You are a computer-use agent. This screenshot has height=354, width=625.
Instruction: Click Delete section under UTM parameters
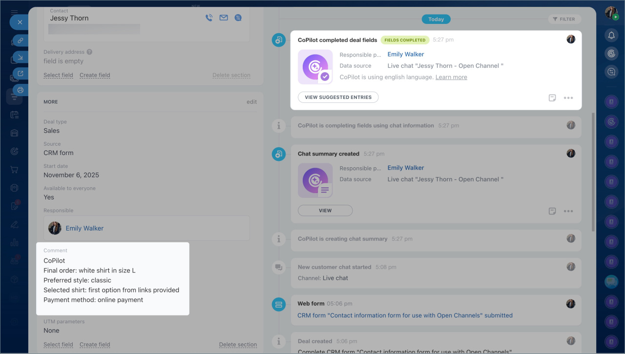[x=238, y=345]
